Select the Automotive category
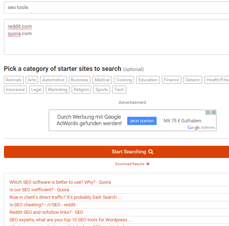The width and height of the screenshot is (229, 226). click(x=53, y=80)
